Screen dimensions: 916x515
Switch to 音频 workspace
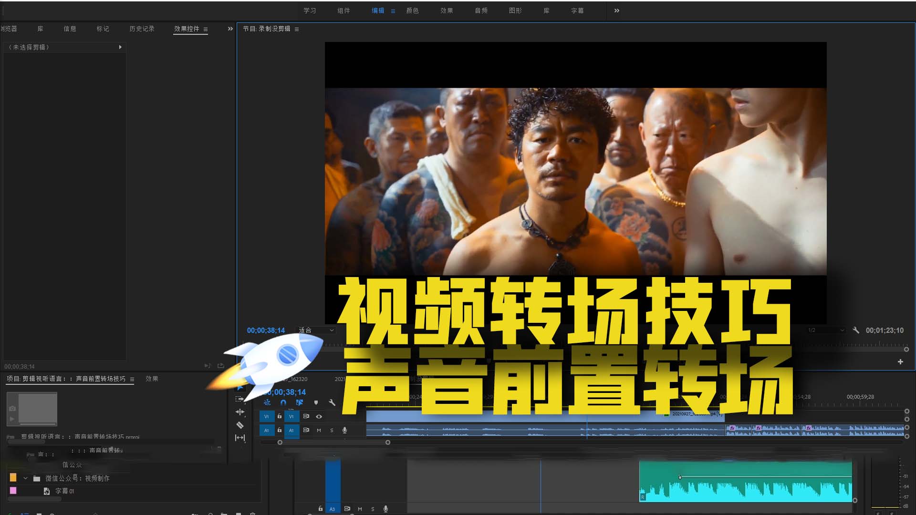coord(481,10)
